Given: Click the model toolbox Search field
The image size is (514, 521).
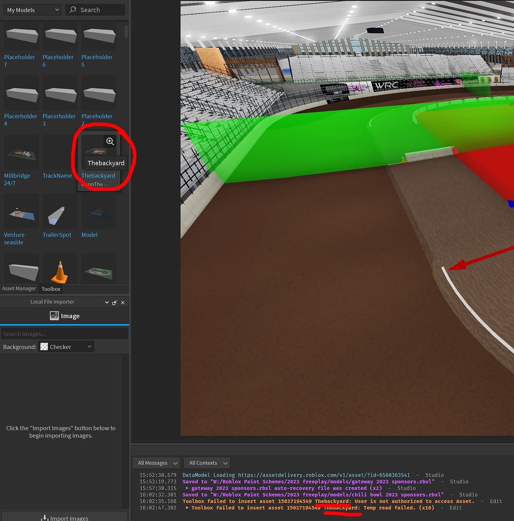Looking at the screenshot, I should (95, 10).
